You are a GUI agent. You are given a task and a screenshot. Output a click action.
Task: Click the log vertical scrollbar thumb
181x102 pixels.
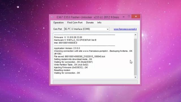(135, 57)
